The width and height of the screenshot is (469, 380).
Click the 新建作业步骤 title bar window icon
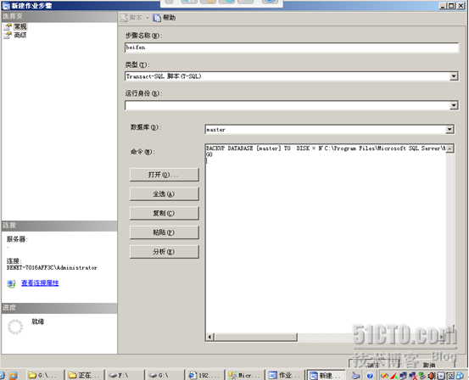(6, 6)
